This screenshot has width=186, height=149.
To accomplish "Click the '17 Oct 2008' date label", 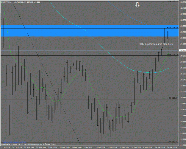I will coord(5,147).
